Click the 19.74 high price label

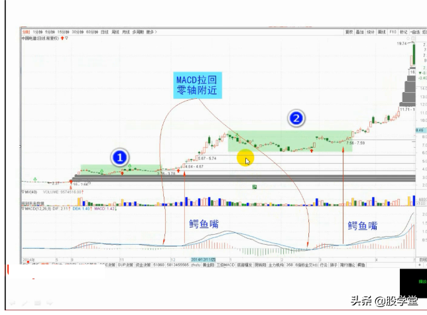pos(401,44)
